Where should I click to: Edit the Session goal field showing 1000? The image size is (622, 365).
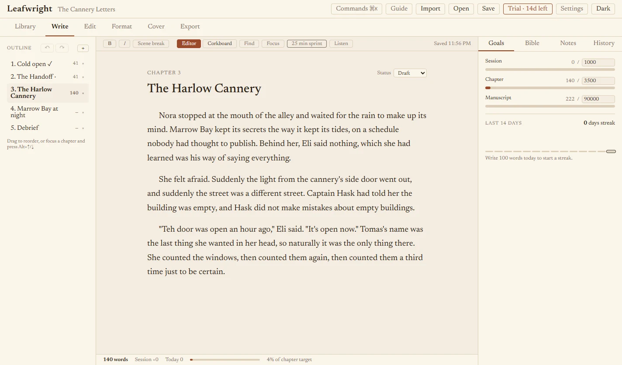pyautogui.click(x=598, y=62)
